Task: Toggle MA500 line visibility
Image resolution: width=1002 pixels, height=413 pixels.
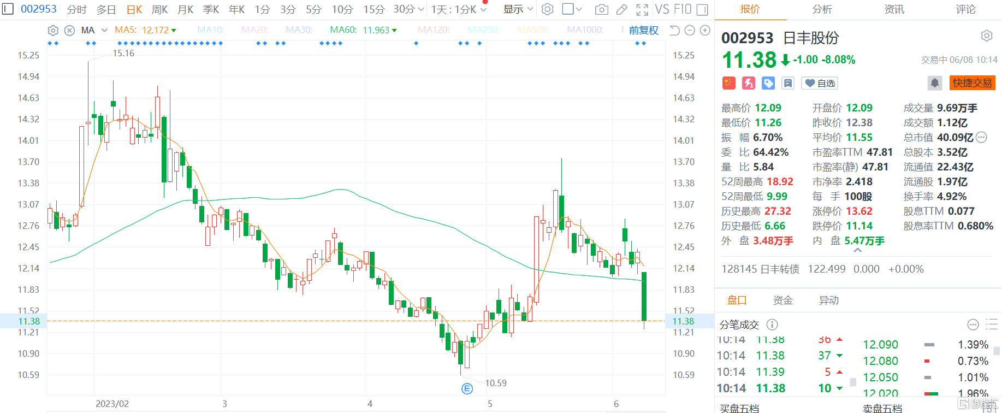Action: (x=533, y=30)
